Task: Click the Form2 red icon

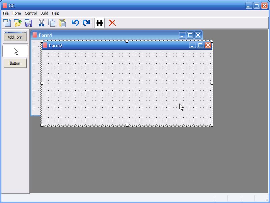Action: (45, 45)
